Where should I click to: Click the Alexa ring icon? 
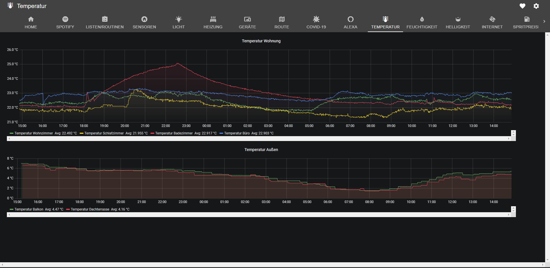(351, 19)
